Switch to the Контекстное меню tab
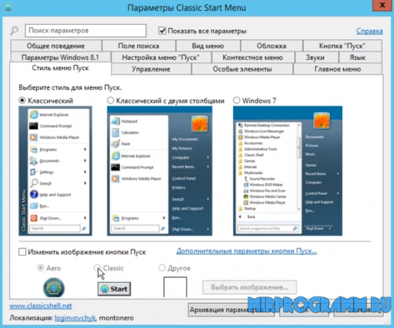This screenshot has height=328, width=394. pos(253,58)
